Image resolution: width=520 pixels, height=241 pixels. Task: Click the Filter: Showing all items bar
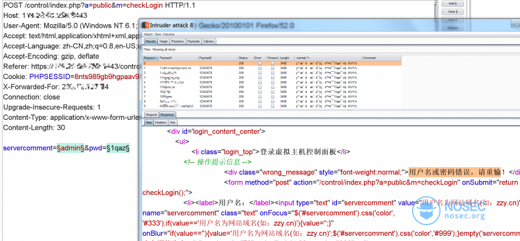tap(330, 49)
